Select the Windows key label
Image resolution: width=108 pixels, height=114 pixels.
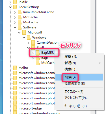point(39,37)
